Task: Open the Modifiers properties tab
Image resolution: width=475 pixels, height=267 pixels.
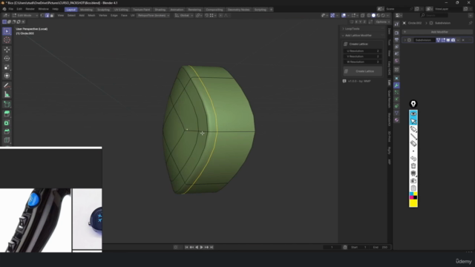Action: coord(396,85)
